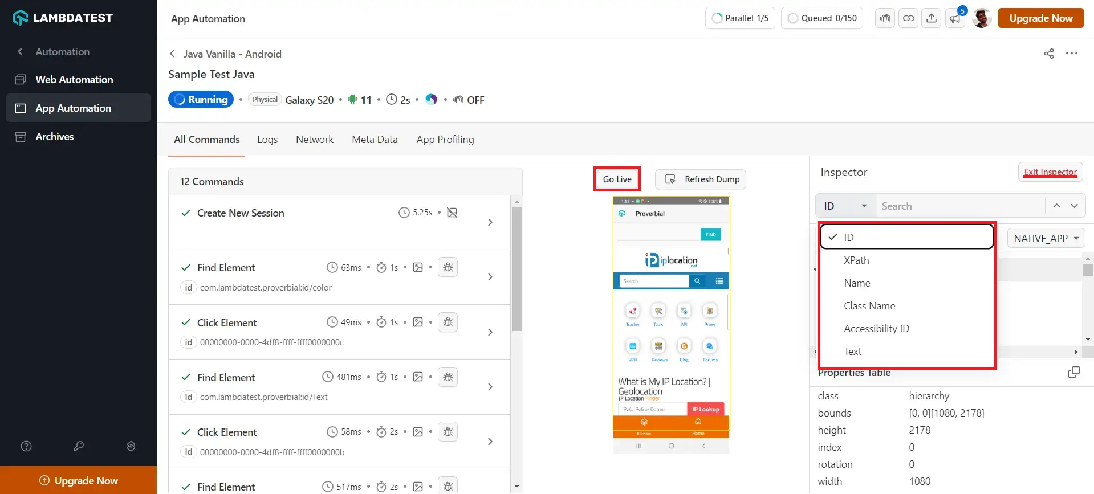
Task: Click the Inspector search input field
Action: (960, 206)
